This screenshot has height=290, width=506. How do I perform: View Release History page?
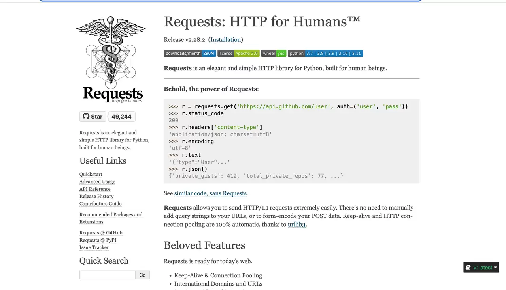point(96,196)
